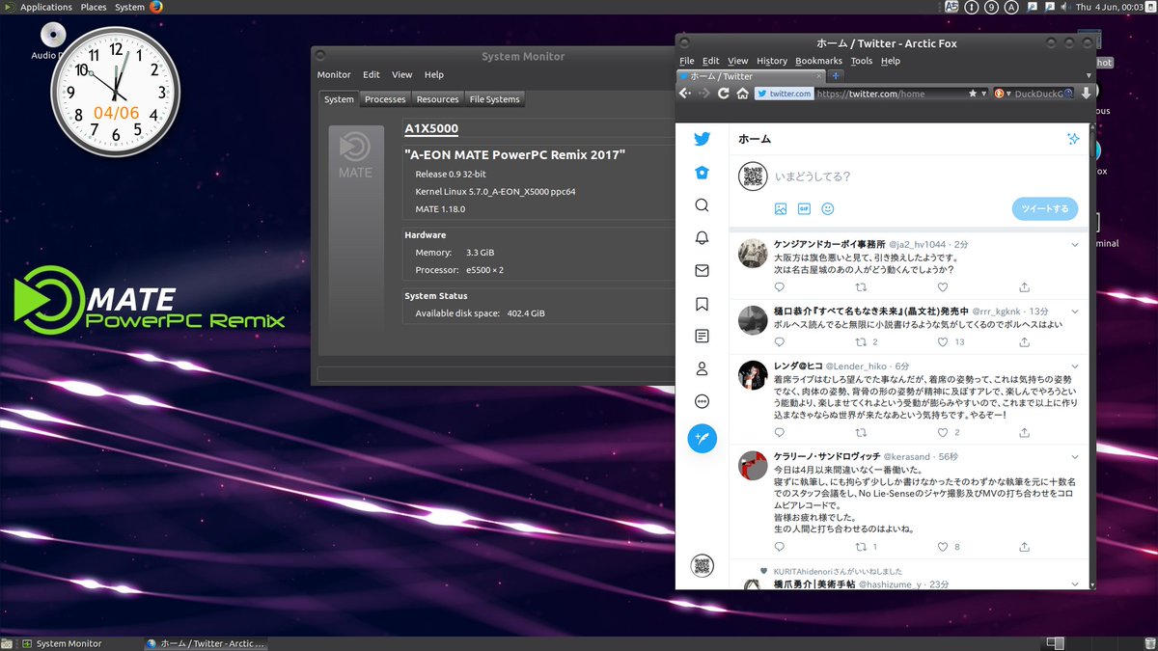Reply to the ケンジアンドカーボーイ事務所 tweet
Image resolution: width=1158 pixels, height=651 pixels.
[x=780, y=287]
